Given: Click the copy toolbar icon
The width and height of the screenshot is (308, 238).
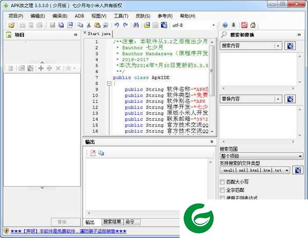Looking at the screenshot, I should 80,25.
